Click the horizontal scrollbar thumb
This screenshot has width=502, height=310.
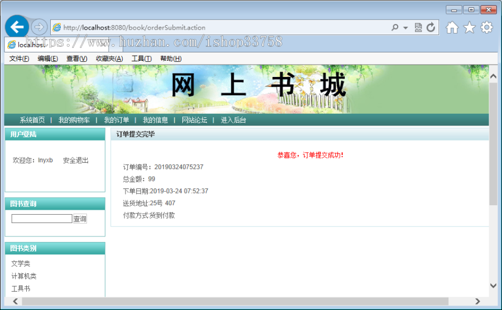point(235,302)
